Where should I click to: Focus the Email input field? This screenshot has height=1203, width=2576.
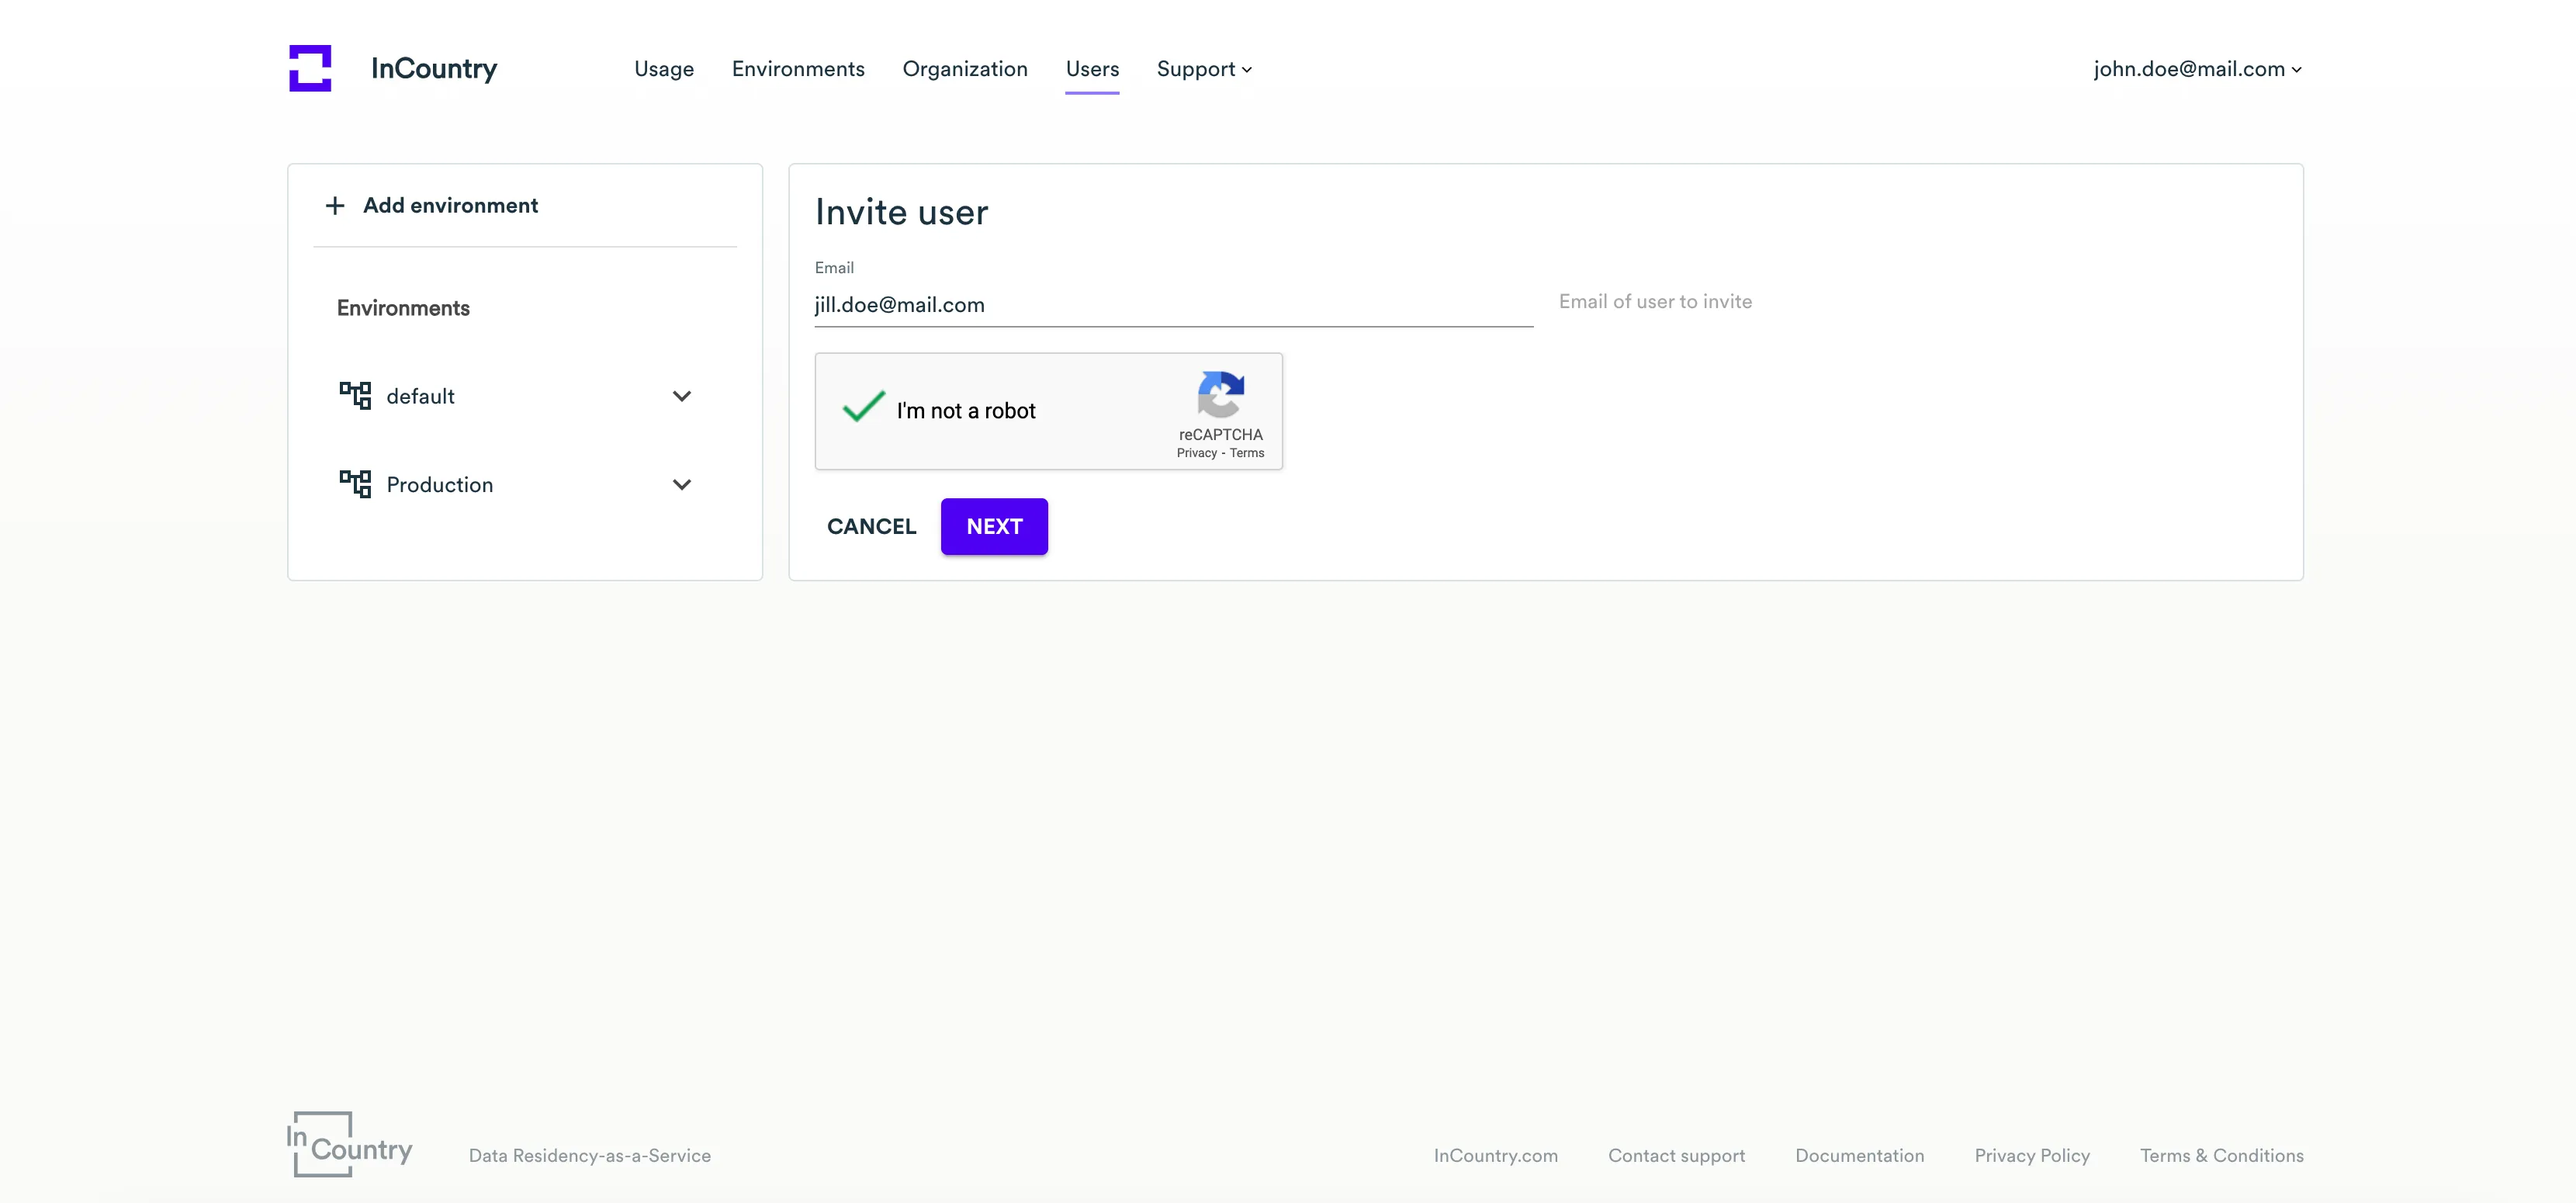(1172, 305)
